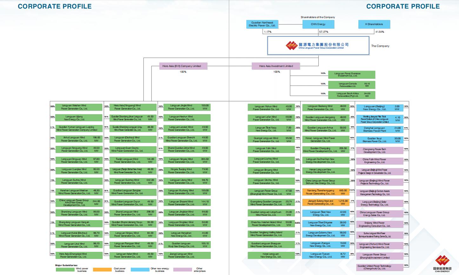The image size is (459, 275).
Task: Click the Donghai Longyuan Biomass Power Plant box
Action: click(x=380, y=129)
